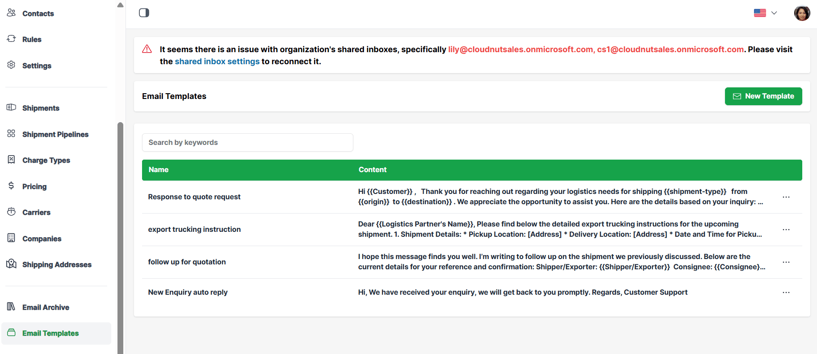Open Settings via gear icon
817x354 pixels.
[x=11, y=65]
